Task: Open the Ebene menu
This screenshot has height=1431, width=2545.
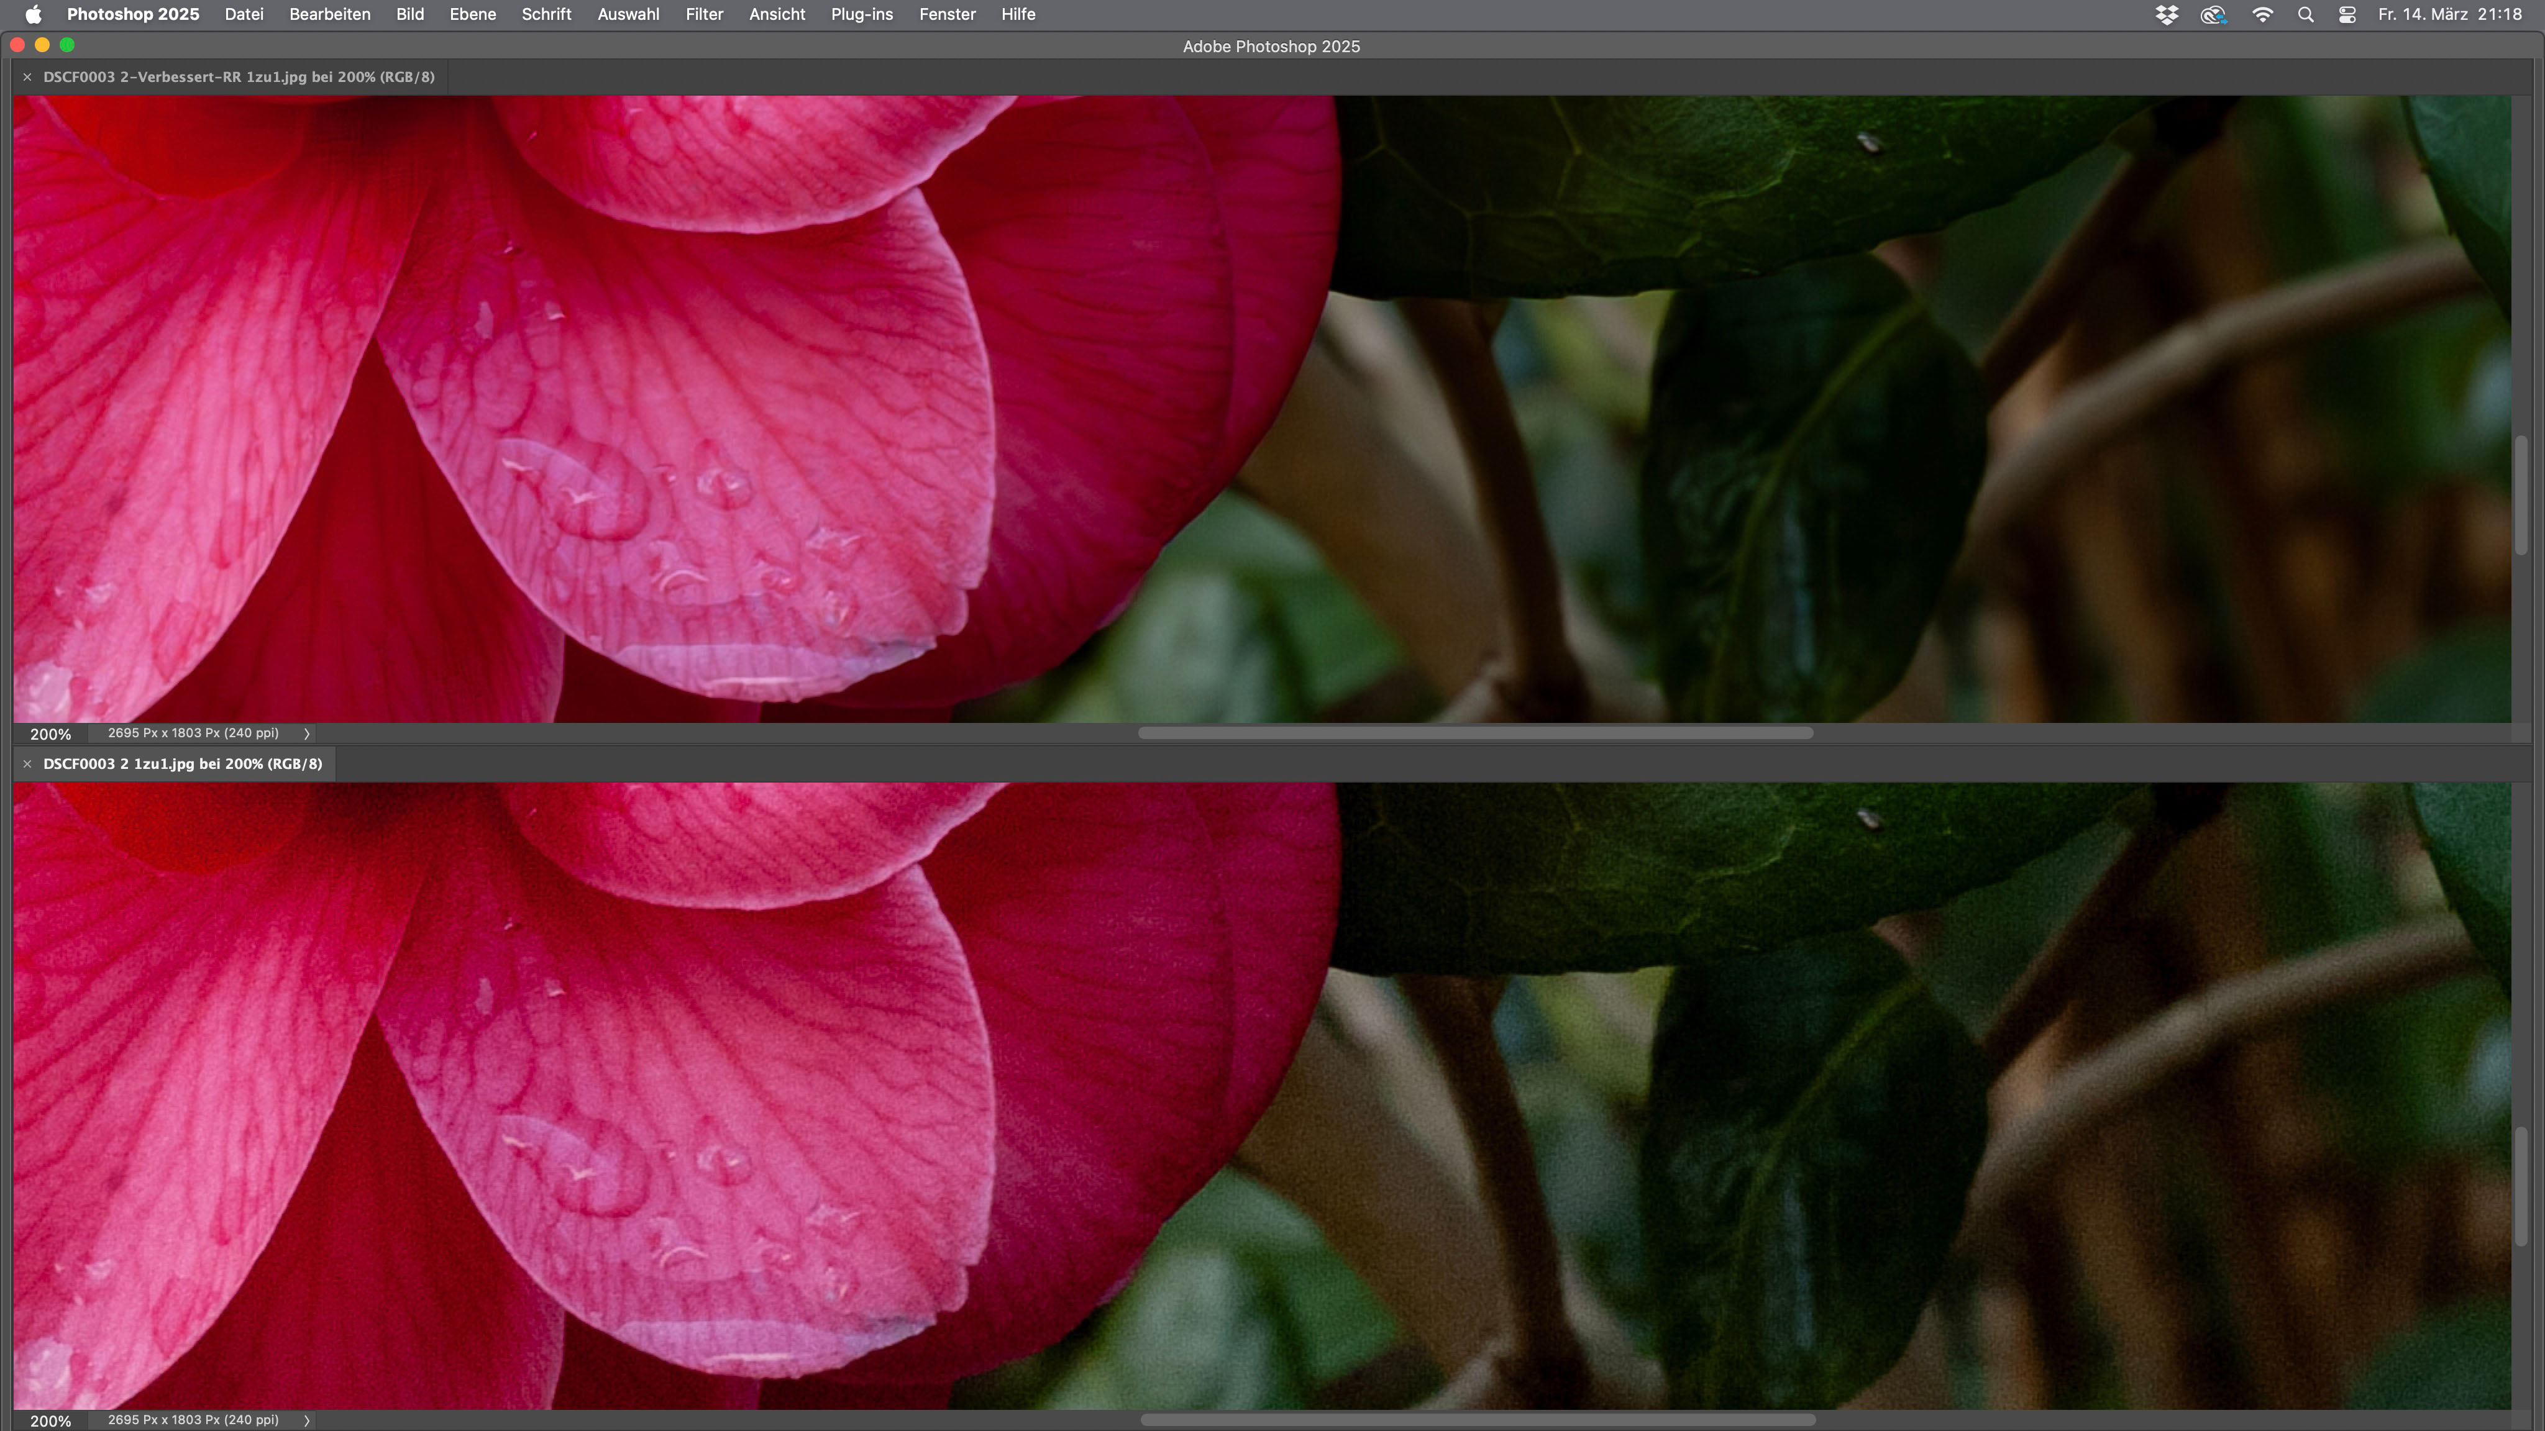Action: [x=472, y=14]
